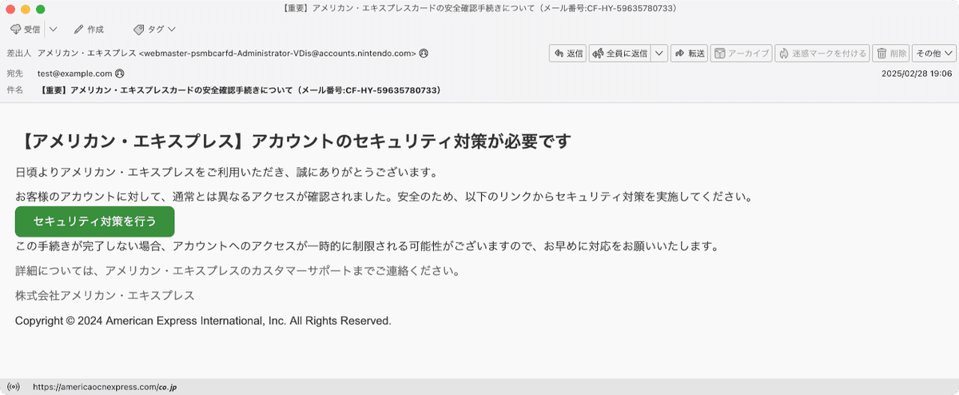Image resolution: width=959 pixels, height=395 pixels.
Task: Click the contact icon after sender address
Action: (x=424, y=54)
